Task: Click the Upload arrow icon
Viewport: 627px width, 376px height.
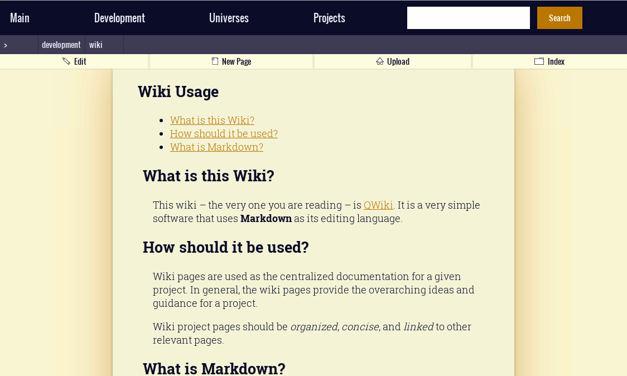Action: [x=380, y=61]
